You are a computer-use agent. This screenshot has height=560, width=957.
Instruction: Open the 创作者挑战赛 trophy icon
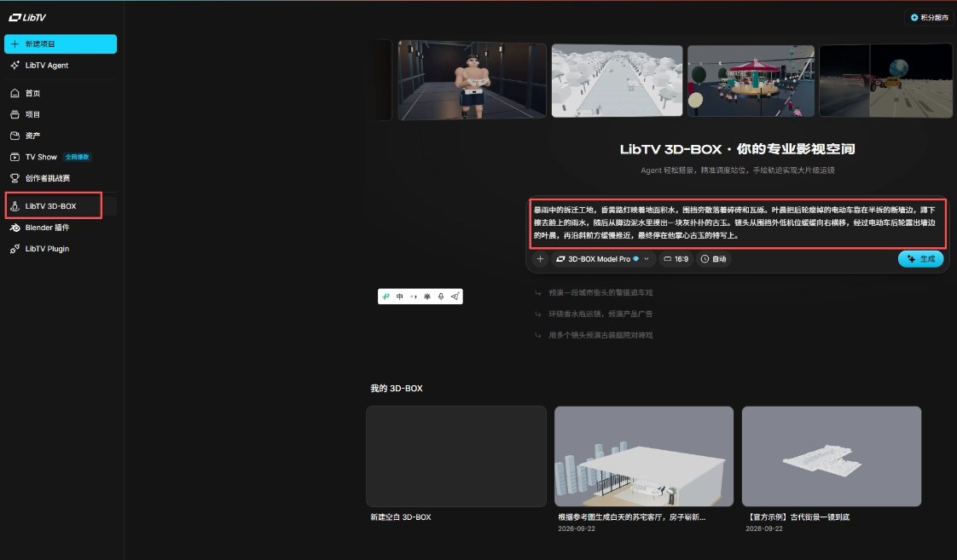[x=14, y=178]
